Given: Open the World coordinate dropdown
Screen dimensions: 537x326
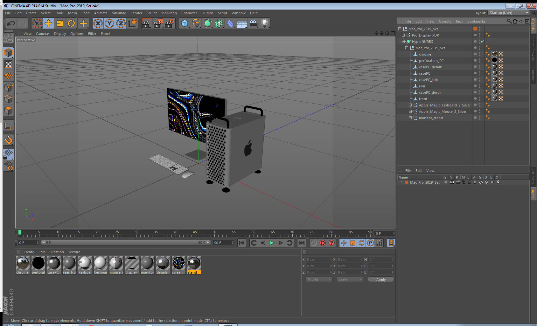Looking at the screenshot, I should click(319, 279).
